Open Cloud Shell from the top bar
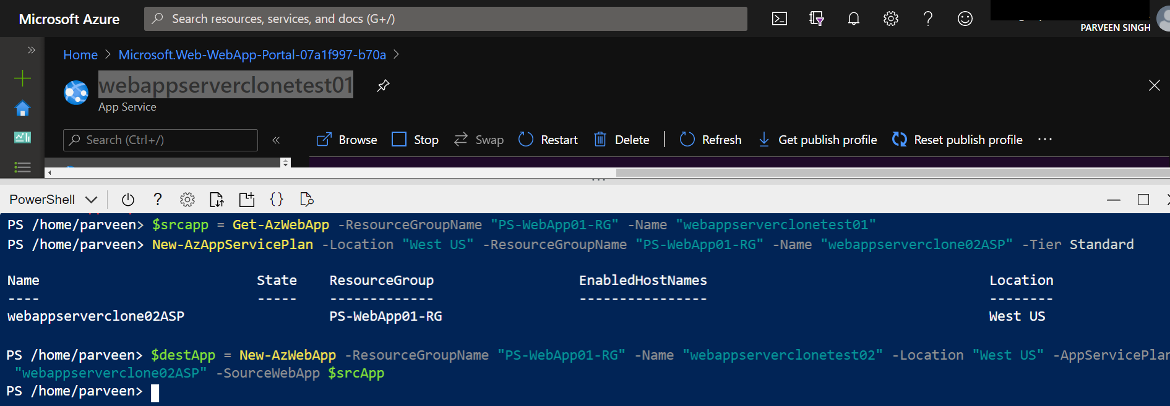The image size is (1170, 406). [x=780, y=19]
